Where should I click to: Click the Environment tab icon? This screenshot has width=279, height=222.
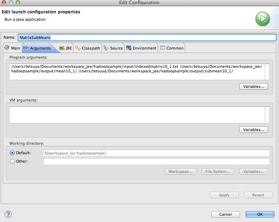pyautogui.click(x=129, y=48)
